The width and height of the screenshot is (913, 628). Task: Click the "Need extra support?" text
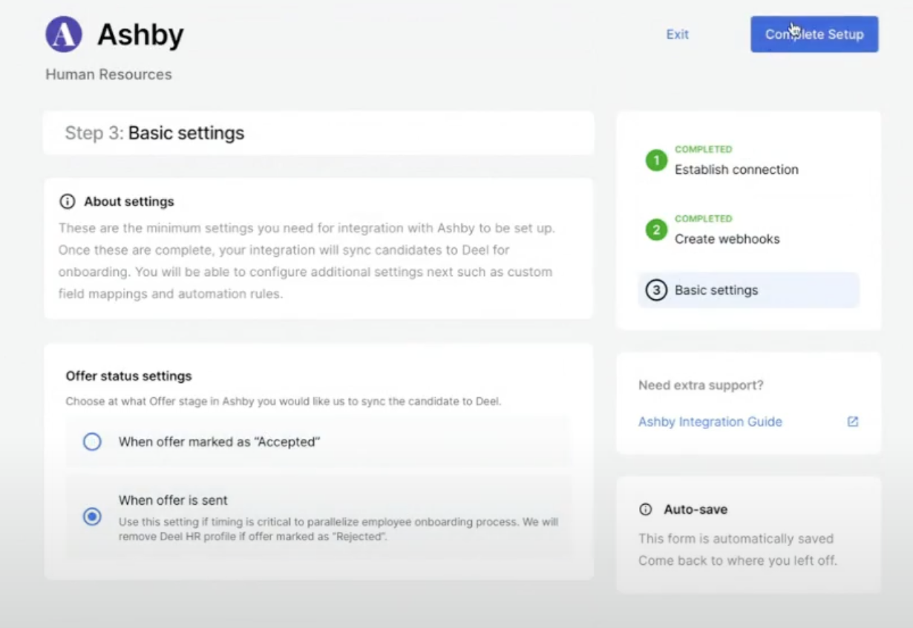click(701, 385)
